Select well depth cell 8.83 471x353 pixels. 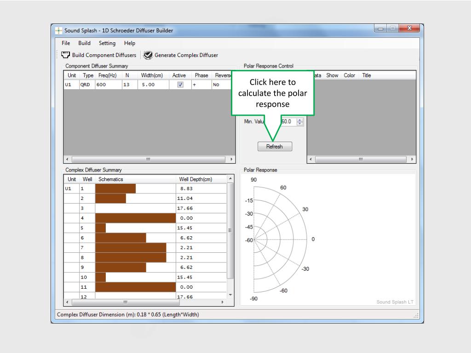tap(201, 188)
